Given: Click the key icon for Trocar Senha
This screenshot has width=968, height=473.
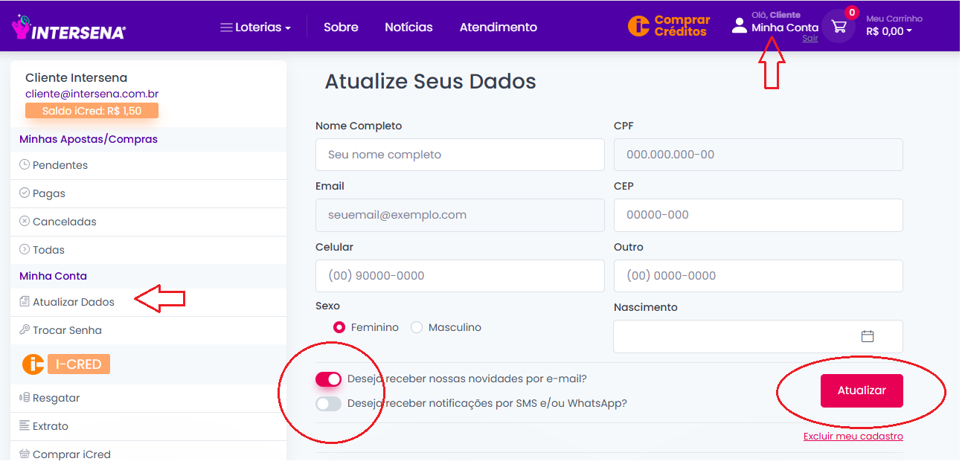Looking at the screenshot, I should [x=25, y=330].
